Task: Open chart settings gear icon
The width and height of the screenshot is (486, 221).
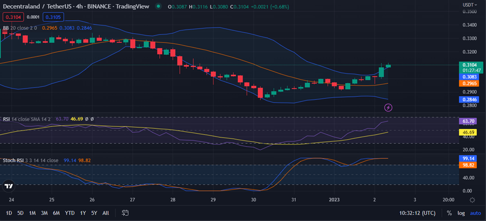Action: 472,200
